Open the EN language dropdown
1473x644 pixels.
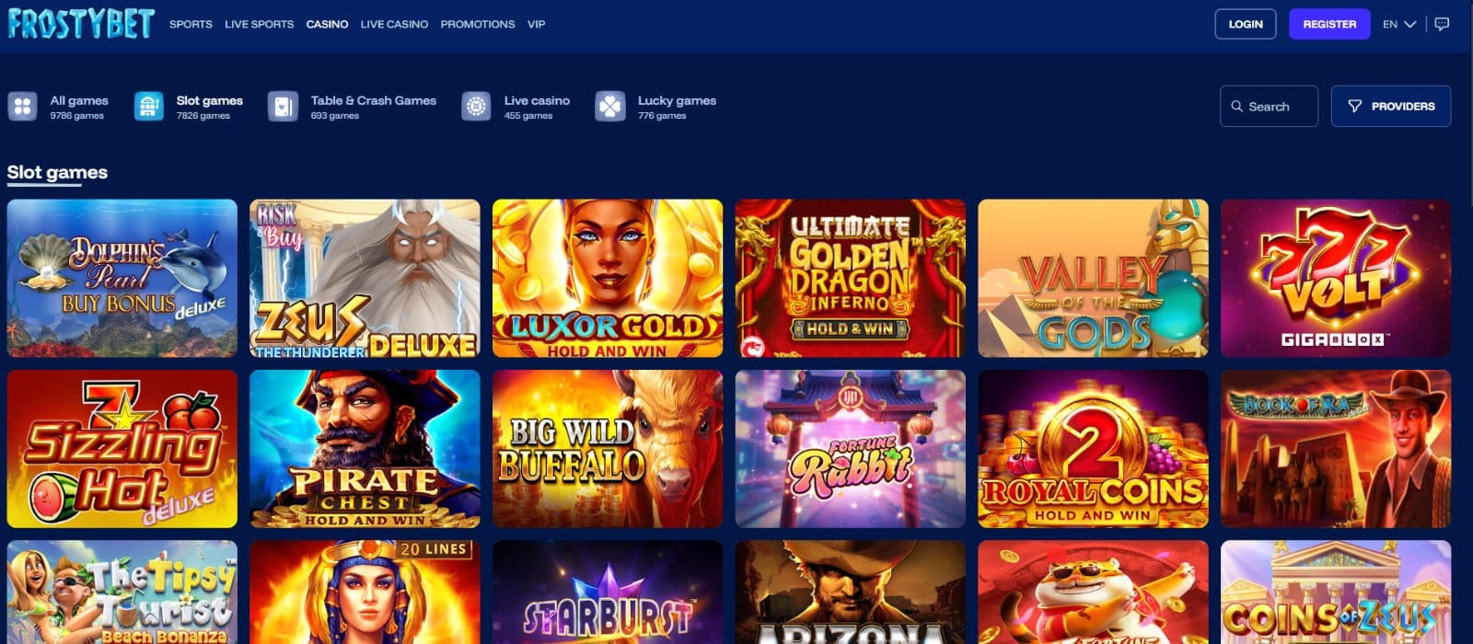pyautogui.click(x=1399, y=25)
